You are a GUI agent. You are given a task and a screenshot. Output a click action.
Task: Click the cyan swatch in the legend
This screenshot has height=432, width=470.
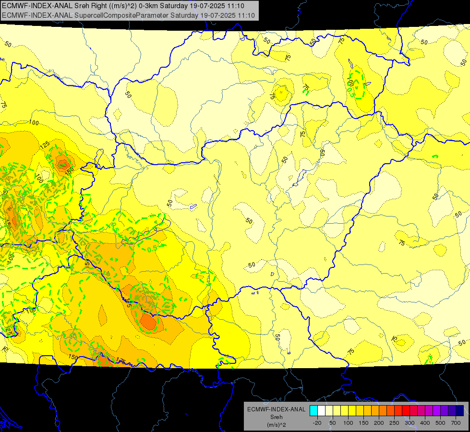coord(313,410)
